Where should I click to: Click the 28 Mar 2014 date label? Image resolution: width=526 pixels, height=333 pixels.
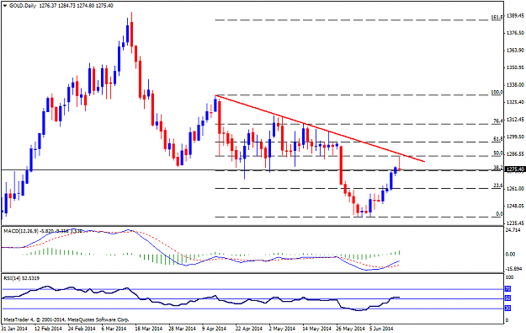(x=182, y=328)
